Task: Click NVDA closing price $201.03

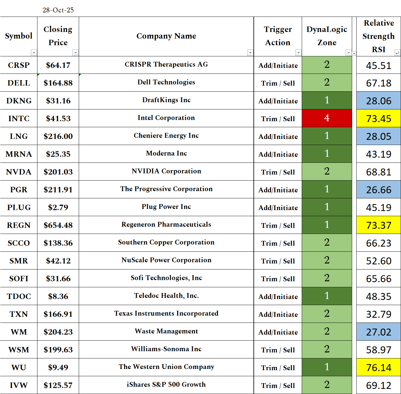Action: click(58, 172)
